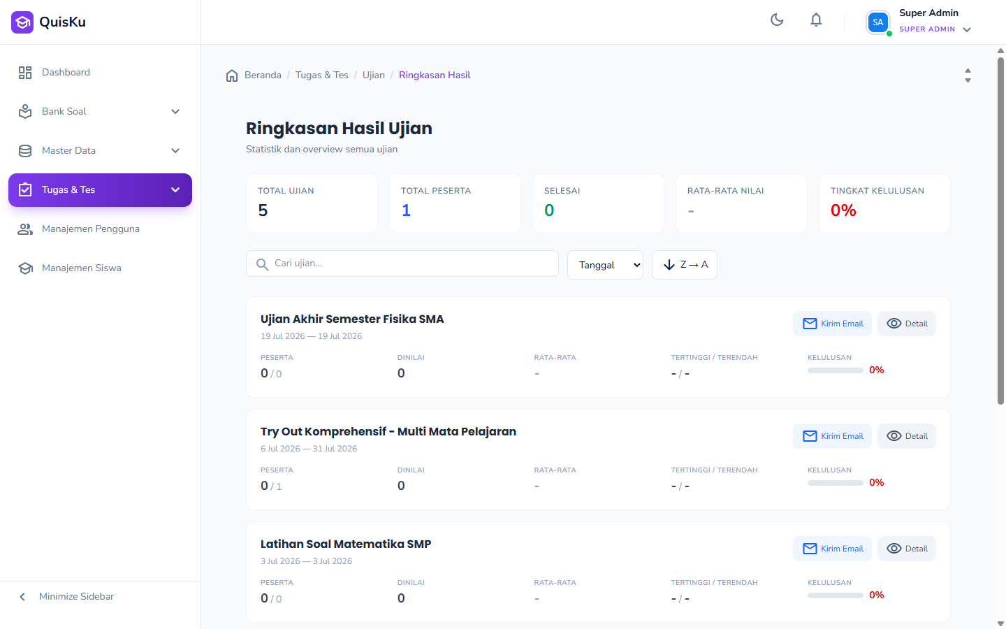Click the Total Ujian stat card
This screenshot has width=1006, height=629.
coord(312,203)
